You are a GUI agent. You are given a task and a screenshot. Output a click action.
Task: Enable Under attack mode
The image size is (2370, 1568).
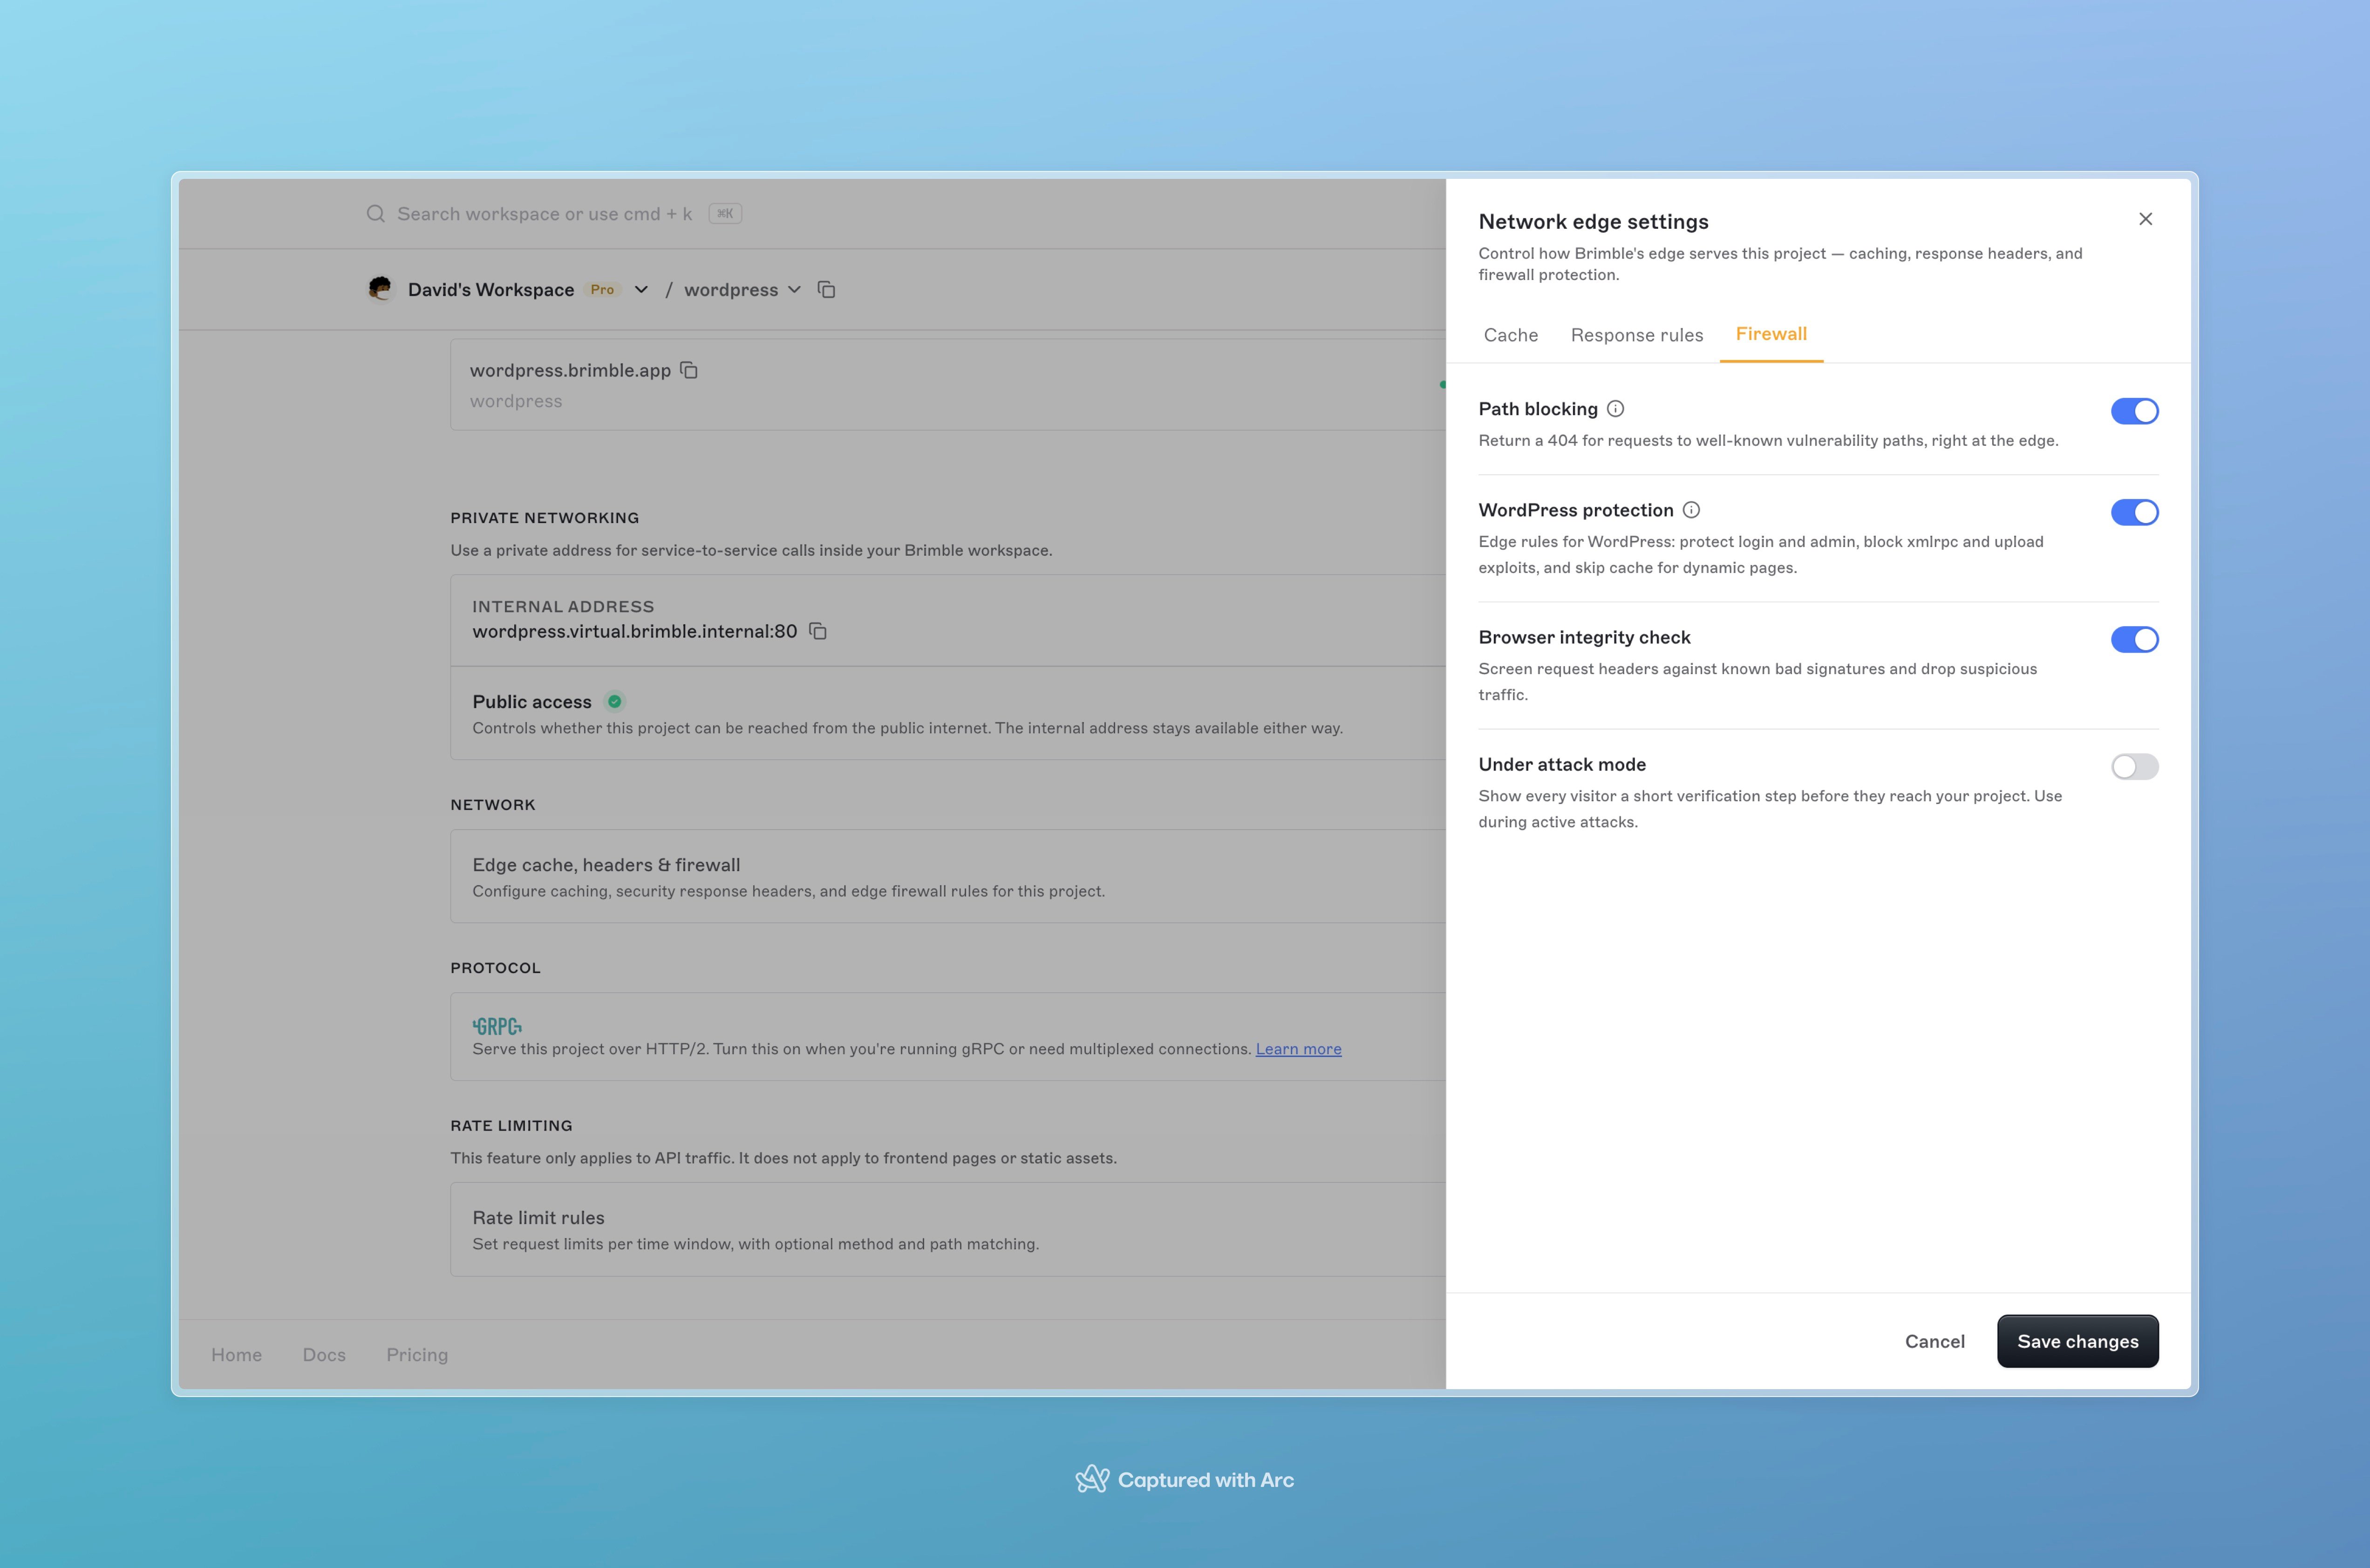(x=2134, y=767)
